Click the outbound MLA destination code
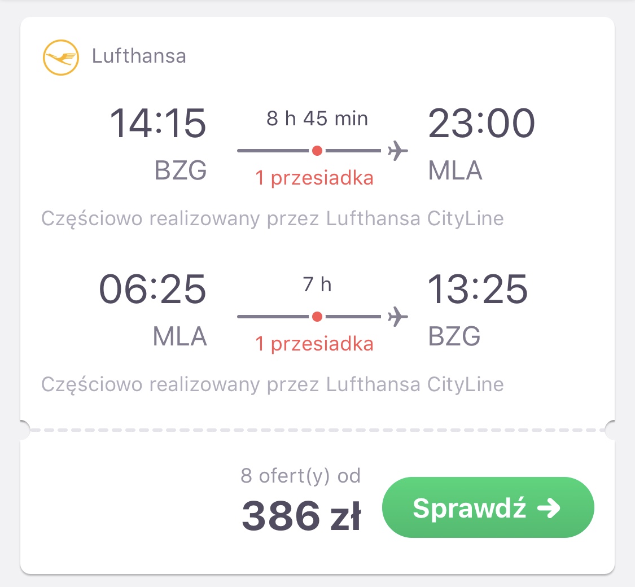The image size is (635, 587). coord(455,170)
